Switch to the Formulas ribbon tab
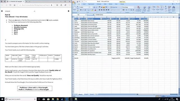Image resolution: width=180 pixels, height=101 pixels. point(99,4)
